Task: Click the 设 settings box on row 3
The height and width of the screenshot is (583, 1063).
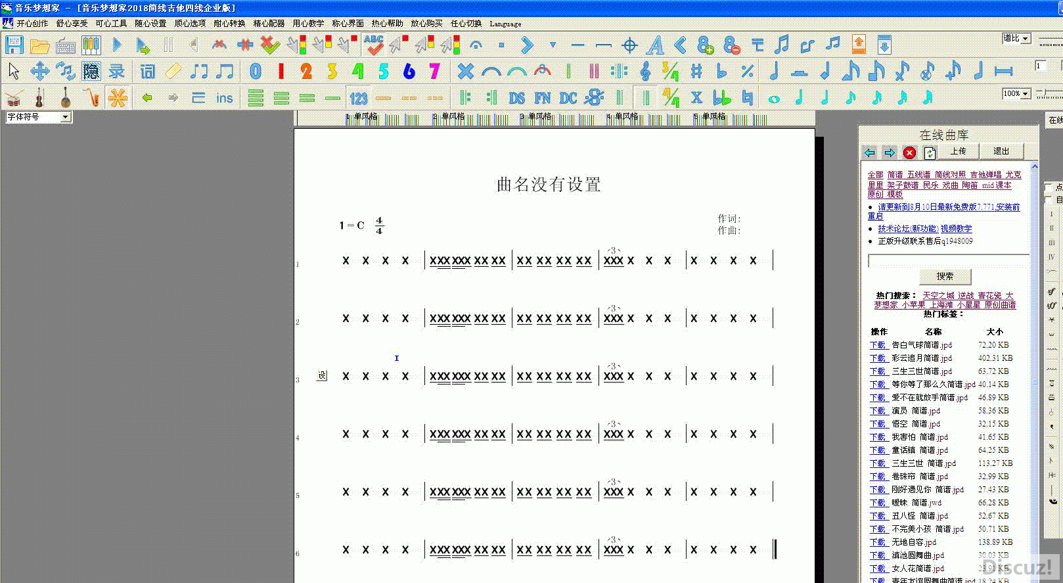Action: (321, 375)
